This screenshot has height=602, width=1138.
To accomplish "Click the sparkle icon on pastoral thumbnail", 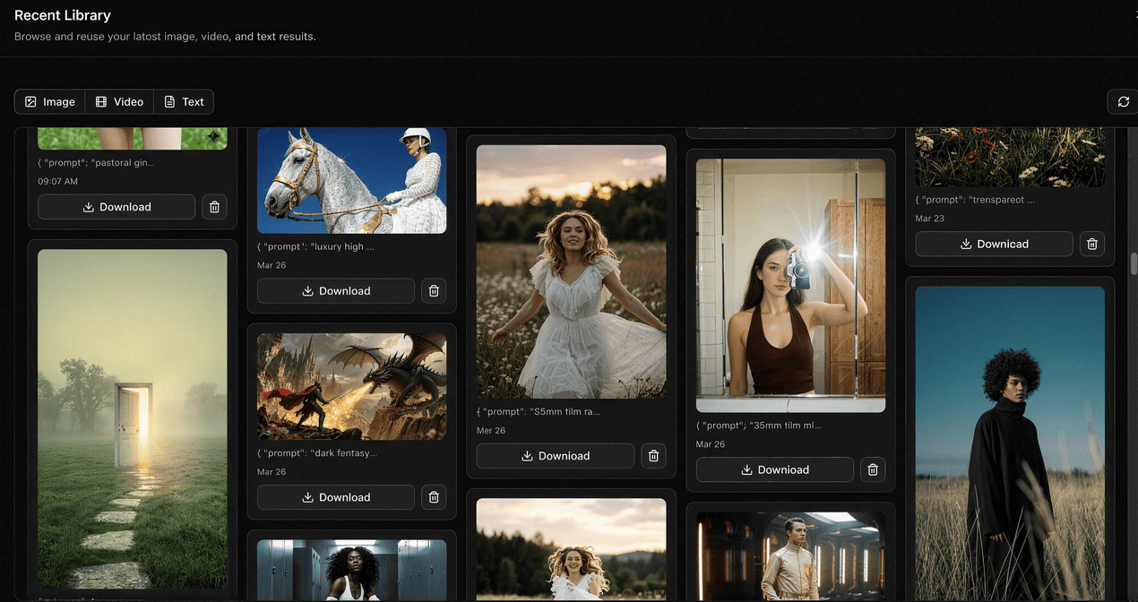I will click(213, 136).
